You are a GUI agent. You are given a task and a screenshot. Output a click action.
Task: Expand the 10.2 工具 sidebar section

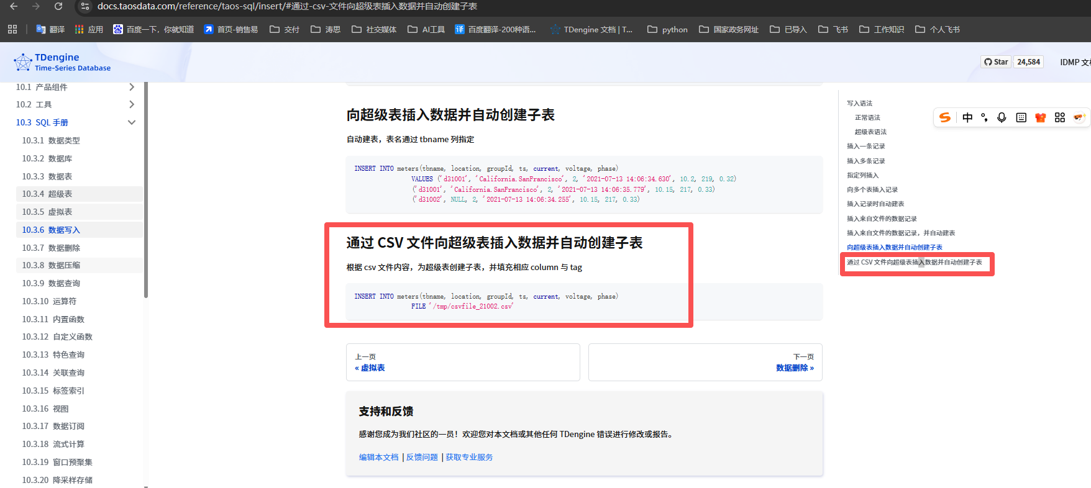131,104
